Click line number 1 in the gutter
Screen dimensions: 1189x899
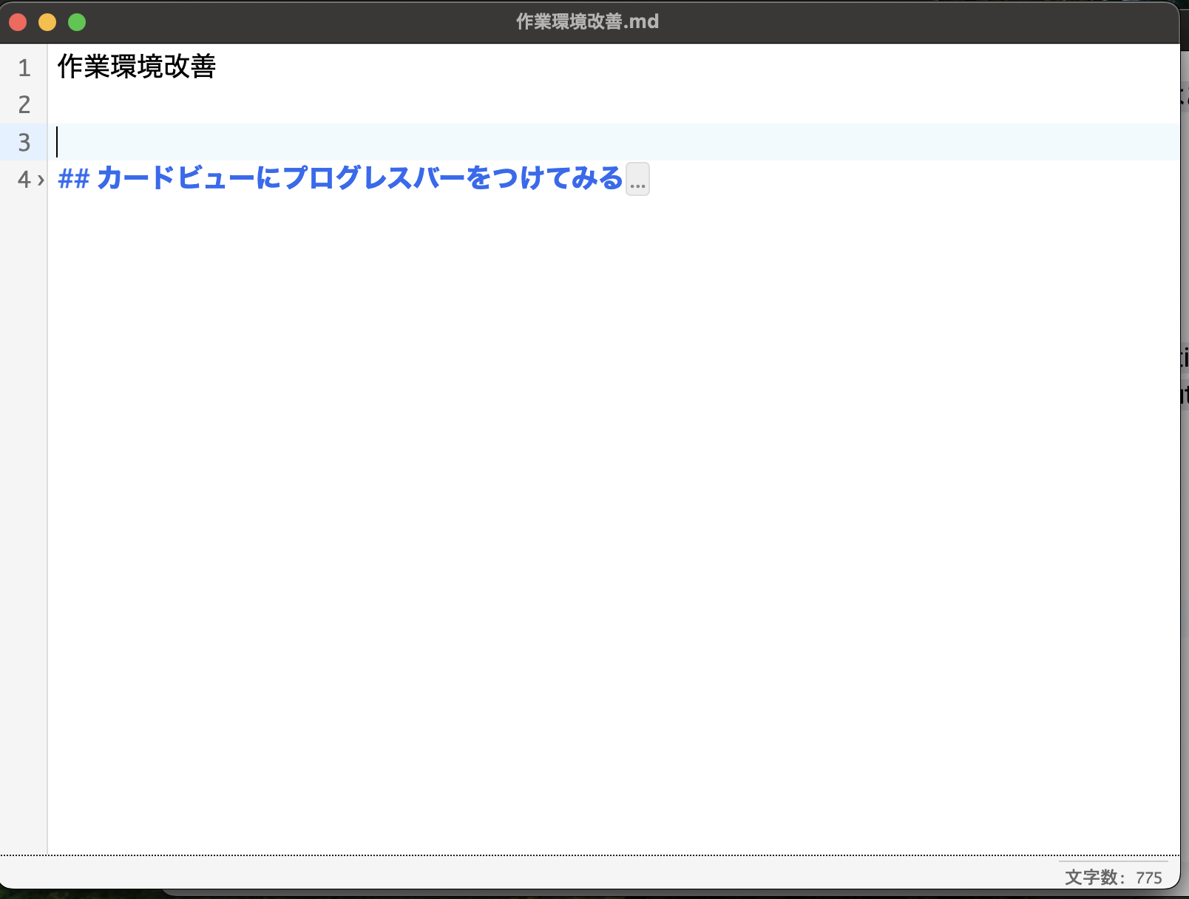(x=24, y=68)
